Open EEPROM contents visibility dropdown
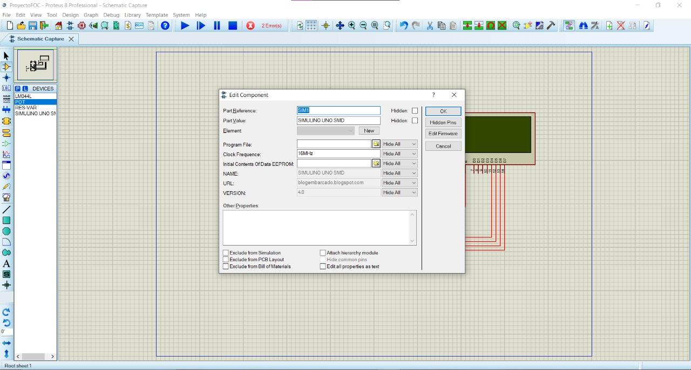Viewport: 691px width, 370px height. point(399,164)
